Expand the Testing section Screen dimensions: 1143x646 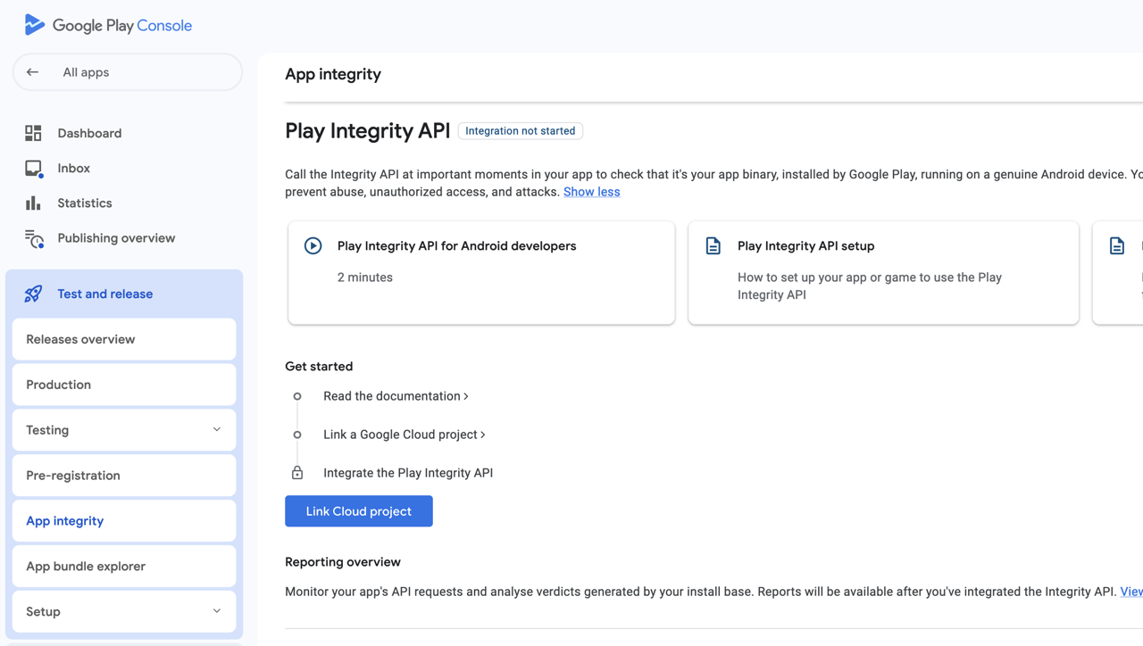coord(123,429)
